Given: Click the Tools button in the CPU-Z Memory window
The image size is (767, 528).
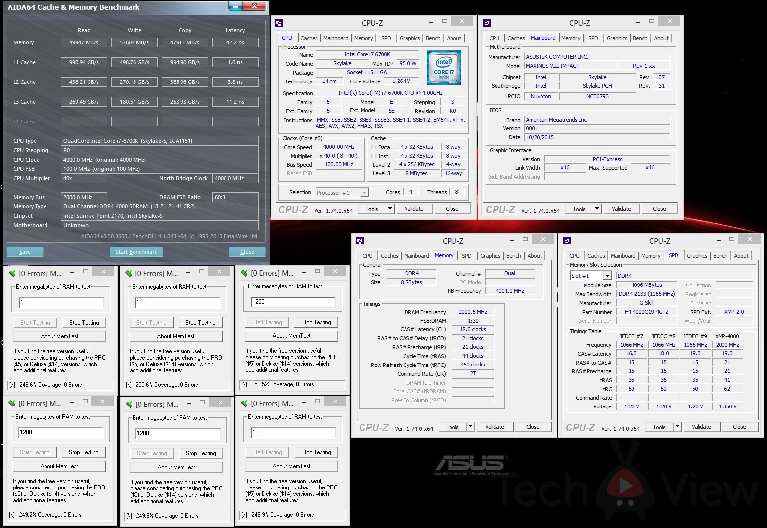Looking at the screenshot, I should pyautogui.click(x=452, y=427).
